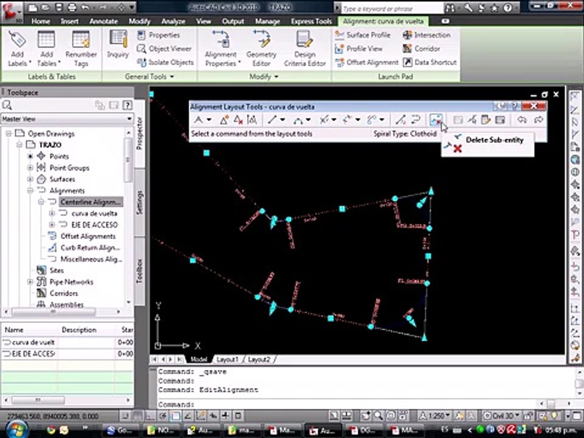This screenshot has width=584, height=438.
Task: Click the status bar Zoom magnifier icon
Action: click(x=379, y=415)
